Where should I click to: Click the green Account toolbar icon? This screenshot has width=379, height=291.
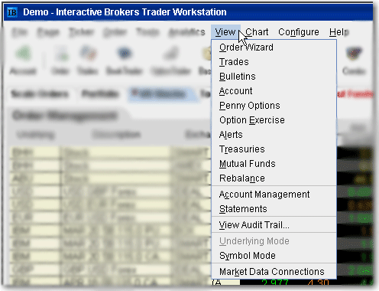point(24,54)
